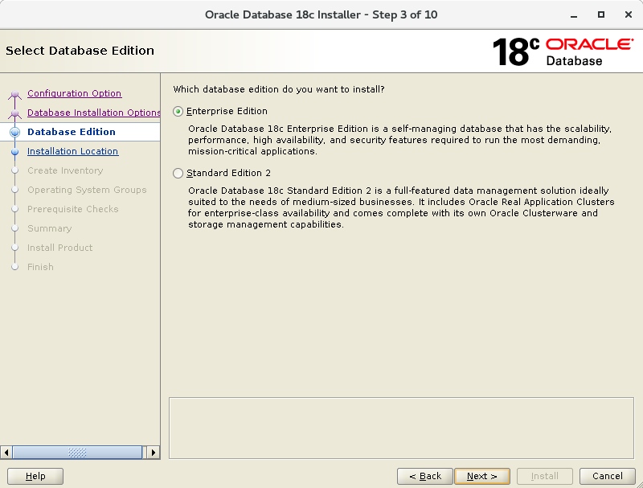Click the 'Prerequisite Checks' step text

[73, 209]
